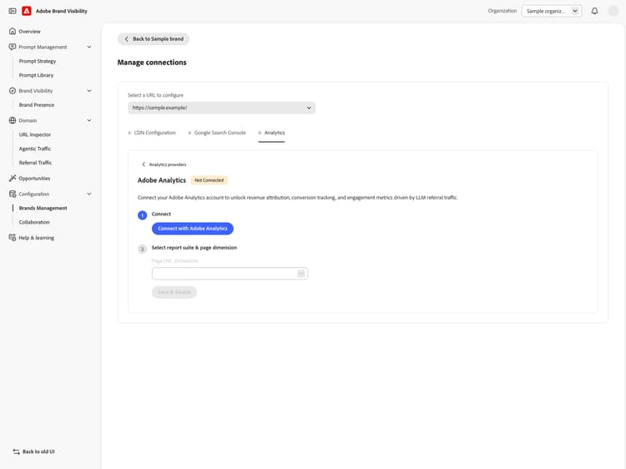Go to Brand Presence

(37, 104)
